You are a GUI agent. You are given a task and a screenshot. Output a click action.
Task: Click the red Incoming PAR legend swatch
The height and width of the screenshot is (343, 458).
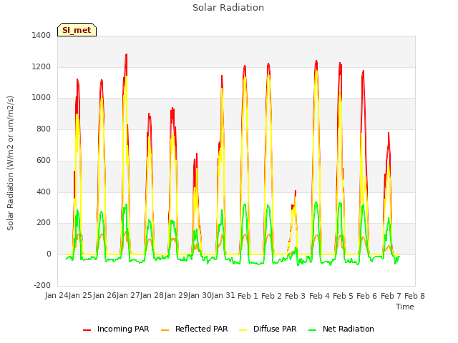pyautogui.click(x=87, y=330)
